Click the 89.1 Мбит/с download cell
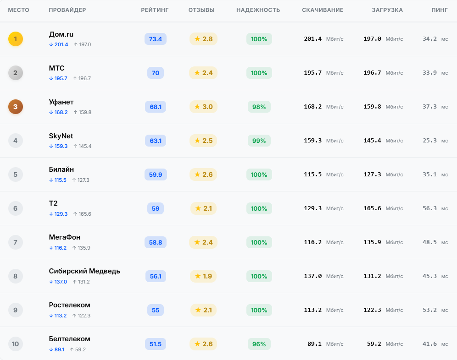 pos(326,344)
